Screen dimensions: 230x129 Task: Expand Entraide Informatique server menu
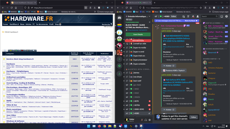click(149, 16)
